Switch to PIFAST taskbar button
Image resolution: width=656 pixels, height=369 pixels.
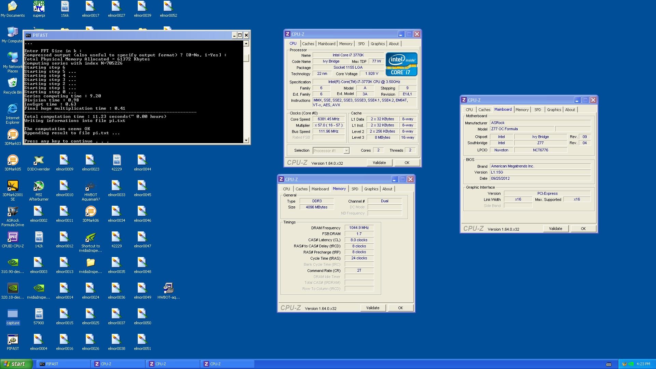tap(64, 364)
